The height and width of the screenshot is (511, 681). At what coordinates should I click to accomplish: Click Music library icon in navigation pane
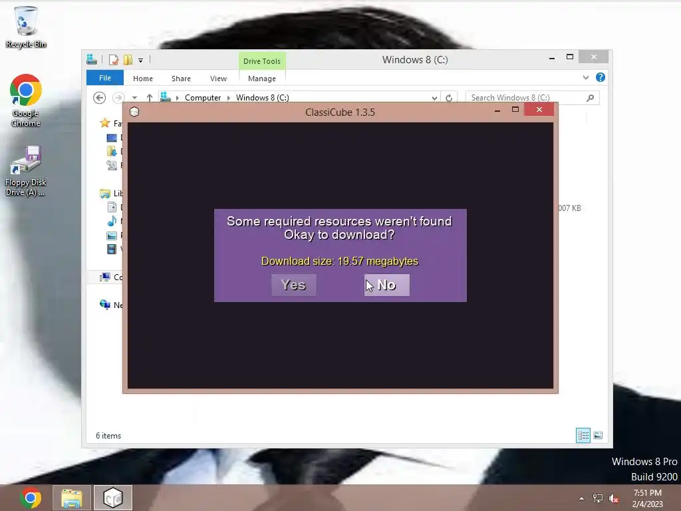(x=112, y=221)
